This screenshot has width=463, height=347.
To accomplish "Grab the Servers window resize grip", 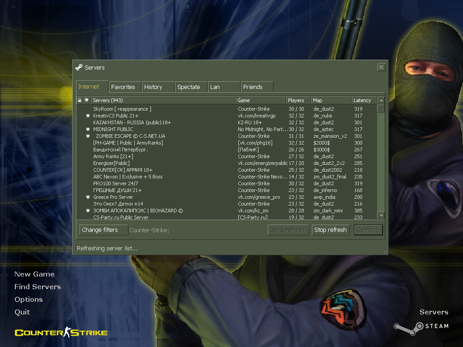I will click(384, 251).
